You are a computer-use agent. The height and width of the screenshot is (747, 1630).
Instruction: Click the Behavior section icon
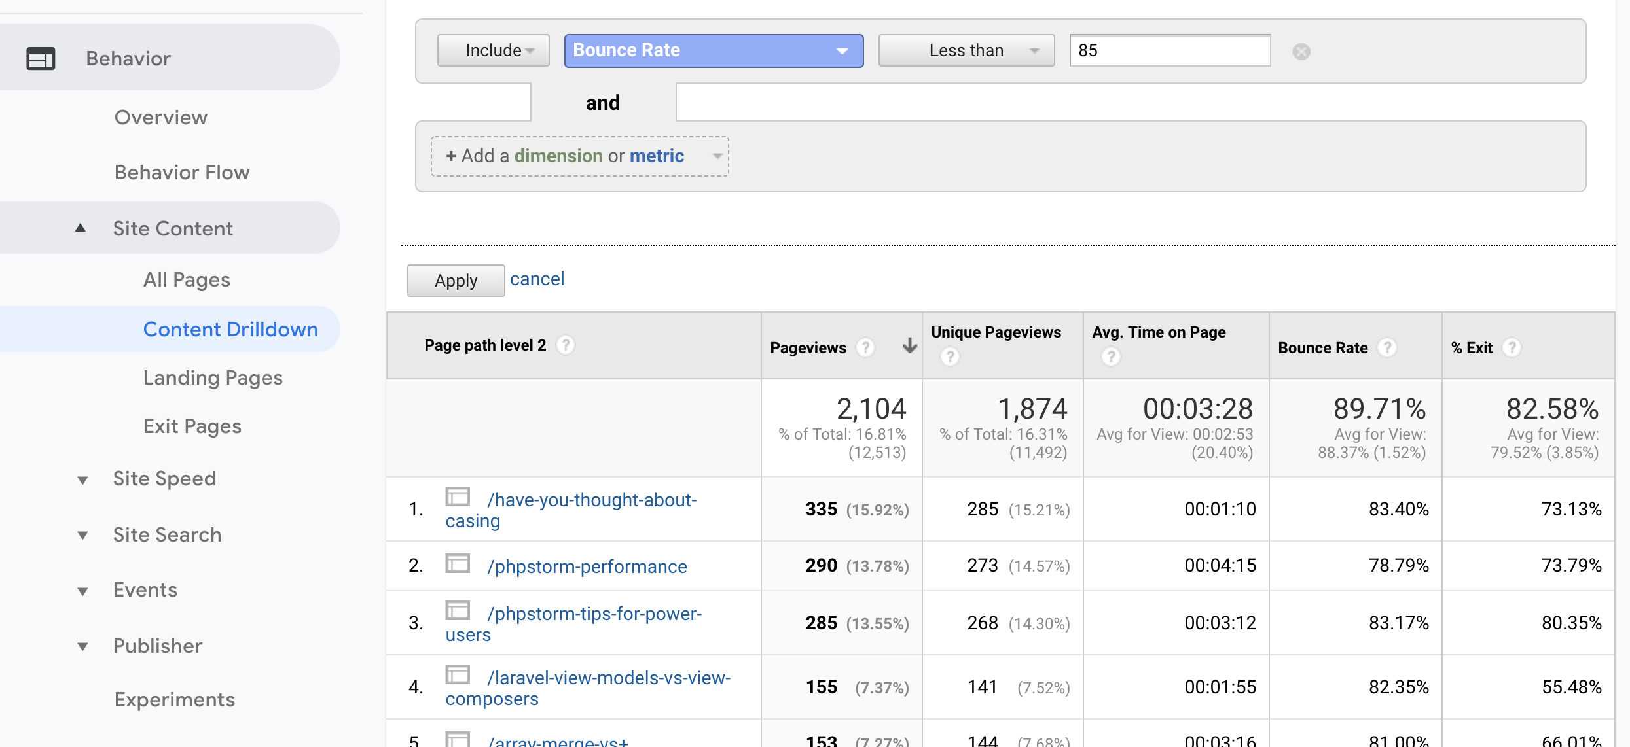click(x=41, y=59)
